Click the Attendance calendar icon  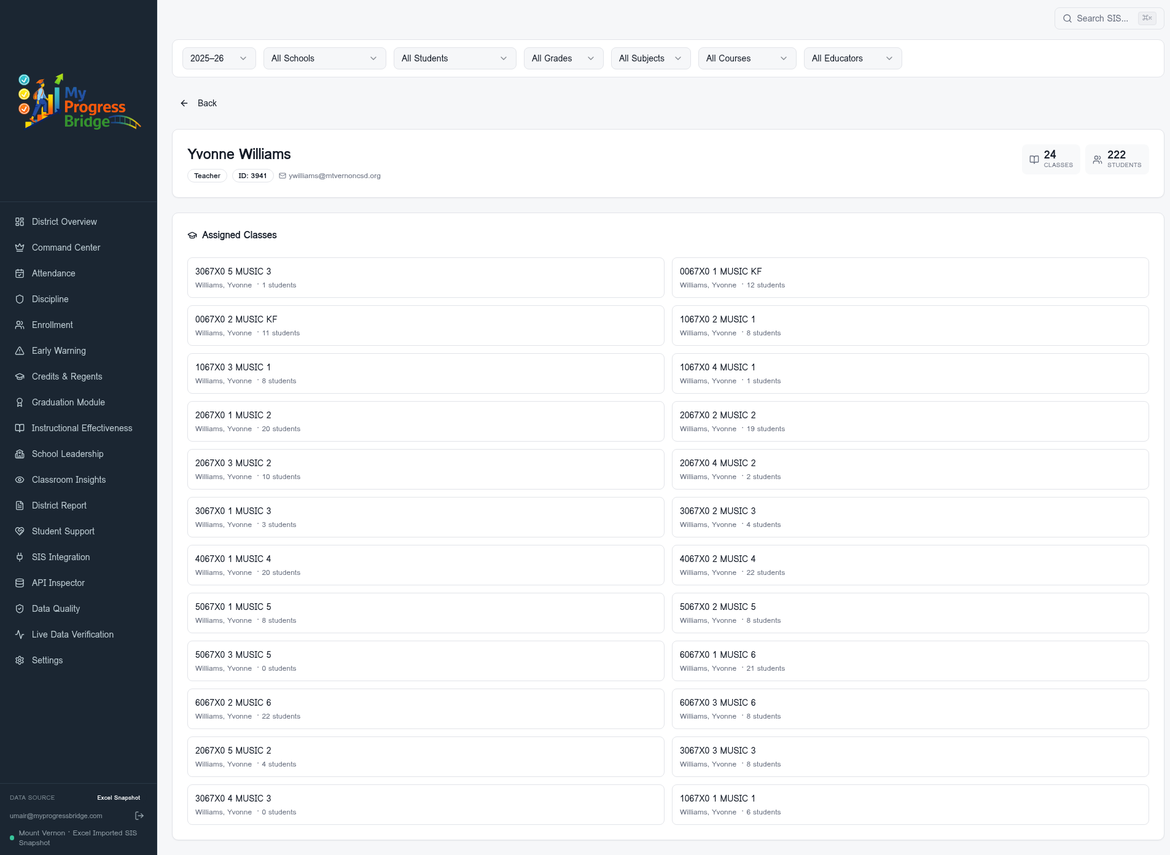tap(20, 273)
